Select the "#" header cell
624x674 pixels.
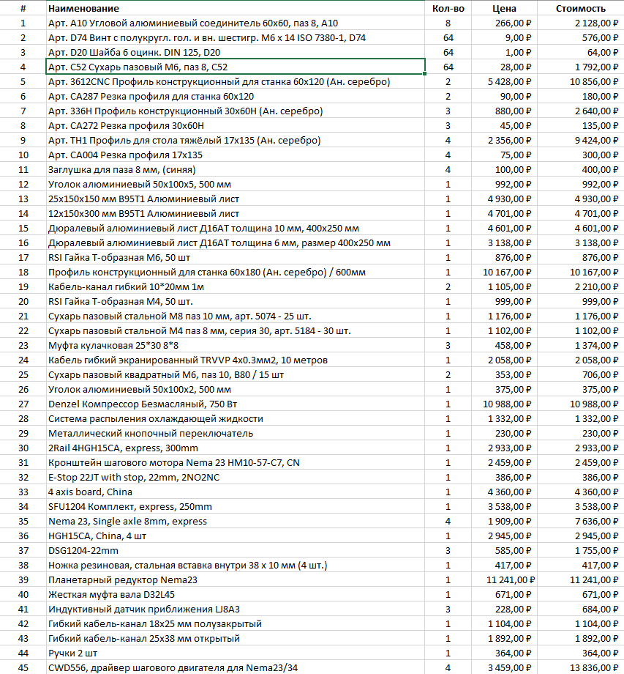tap(23, 9)
